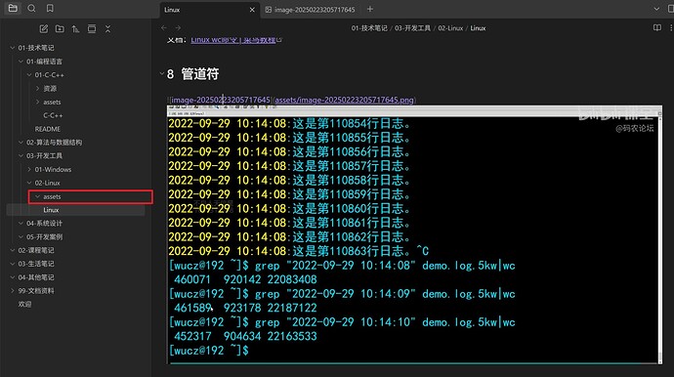This screenshot has width=674, height=377.
Task: Collapse all folders in file explorer
Action: tap(107, 28)
